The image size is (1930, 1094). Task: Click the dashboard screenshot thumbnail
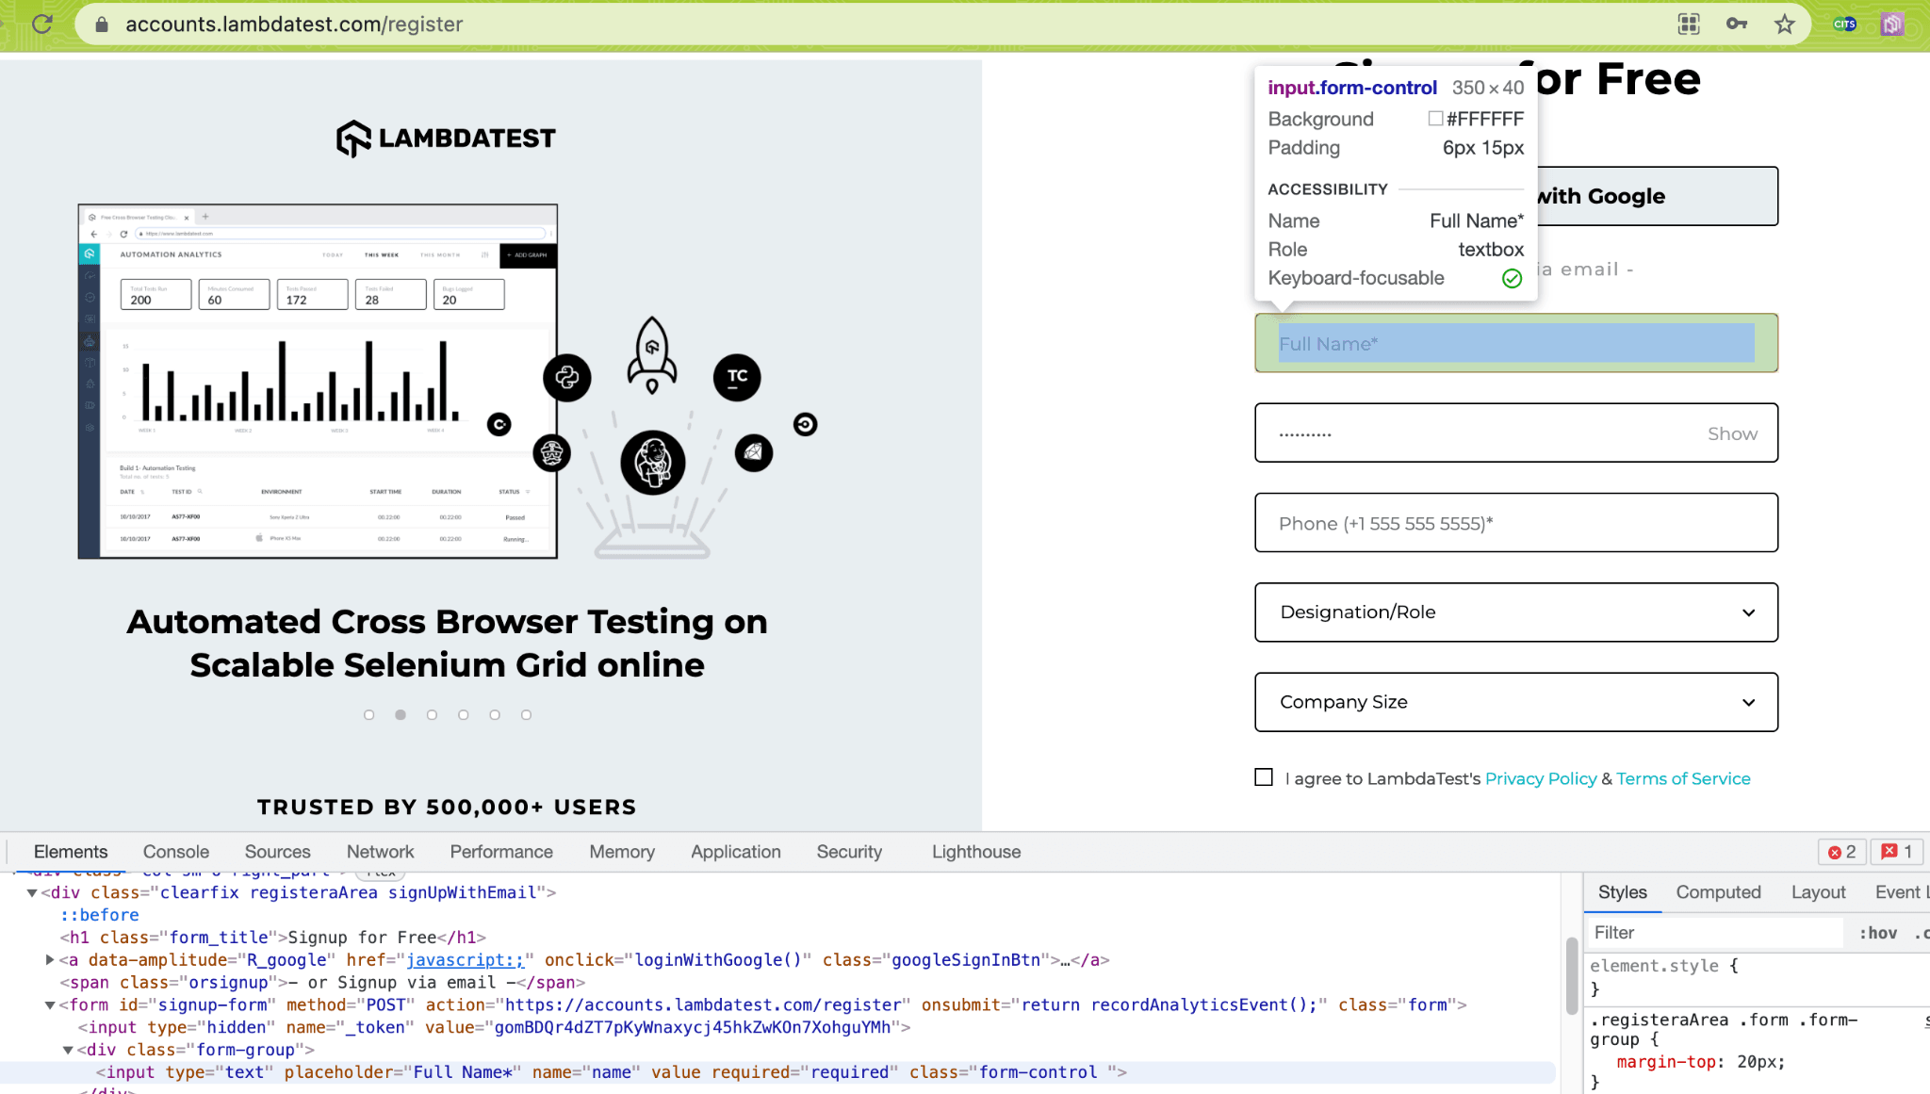[x=318, y=382]
